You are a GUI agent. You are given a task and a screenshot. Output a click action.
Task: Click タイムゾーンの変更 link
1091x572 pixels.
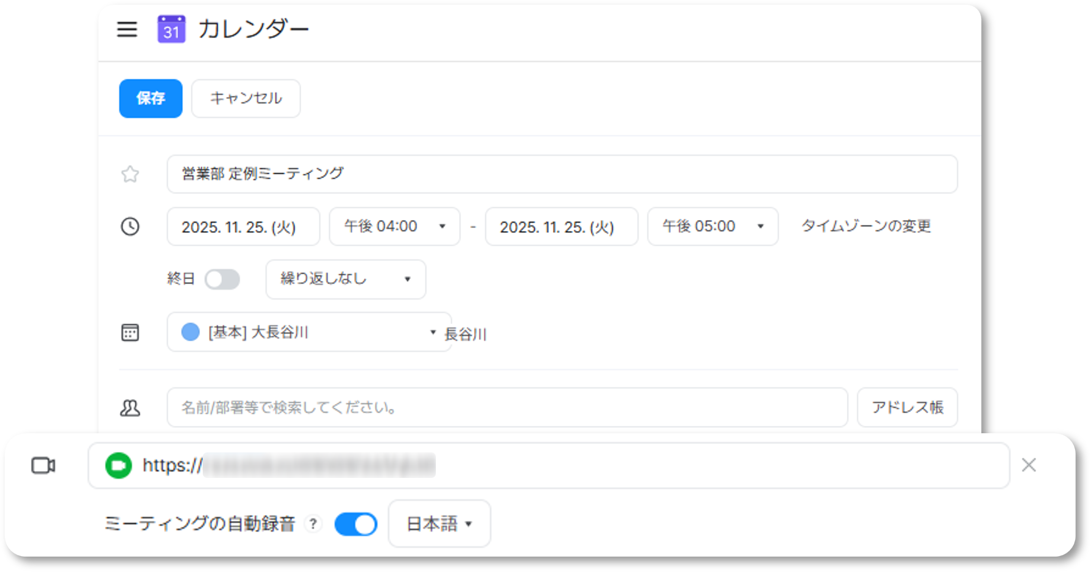coord(866,226)
